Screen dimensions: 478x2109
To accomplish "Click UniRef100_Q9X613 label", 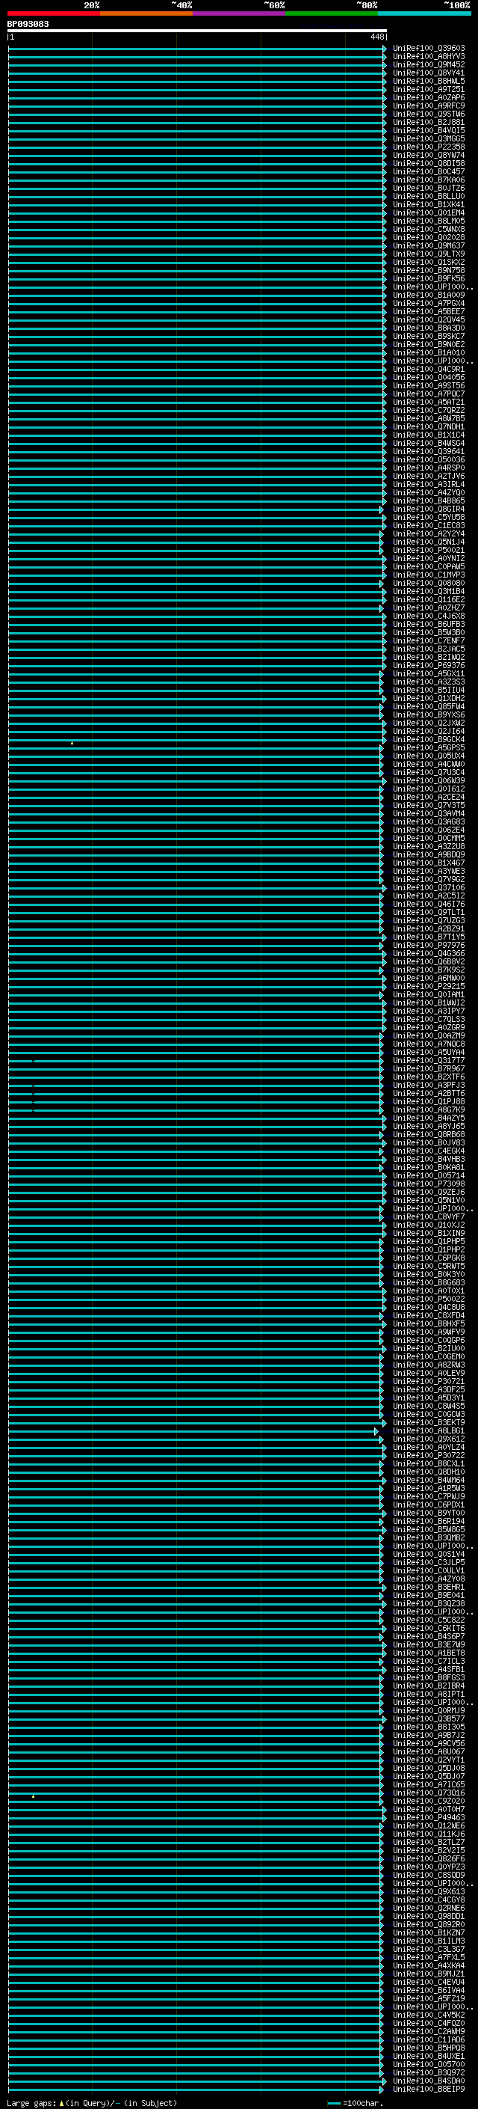I will [429, 1892].
